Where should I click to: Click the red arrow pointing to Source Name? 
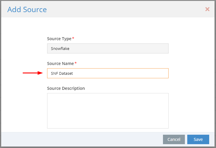click(x=33, y=73)
